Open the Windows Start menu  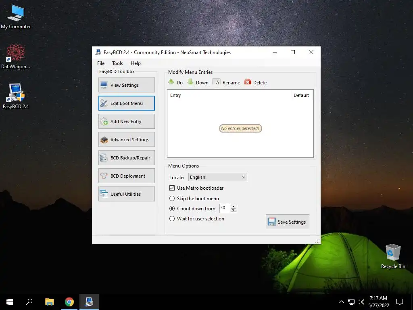click(10, 302)
